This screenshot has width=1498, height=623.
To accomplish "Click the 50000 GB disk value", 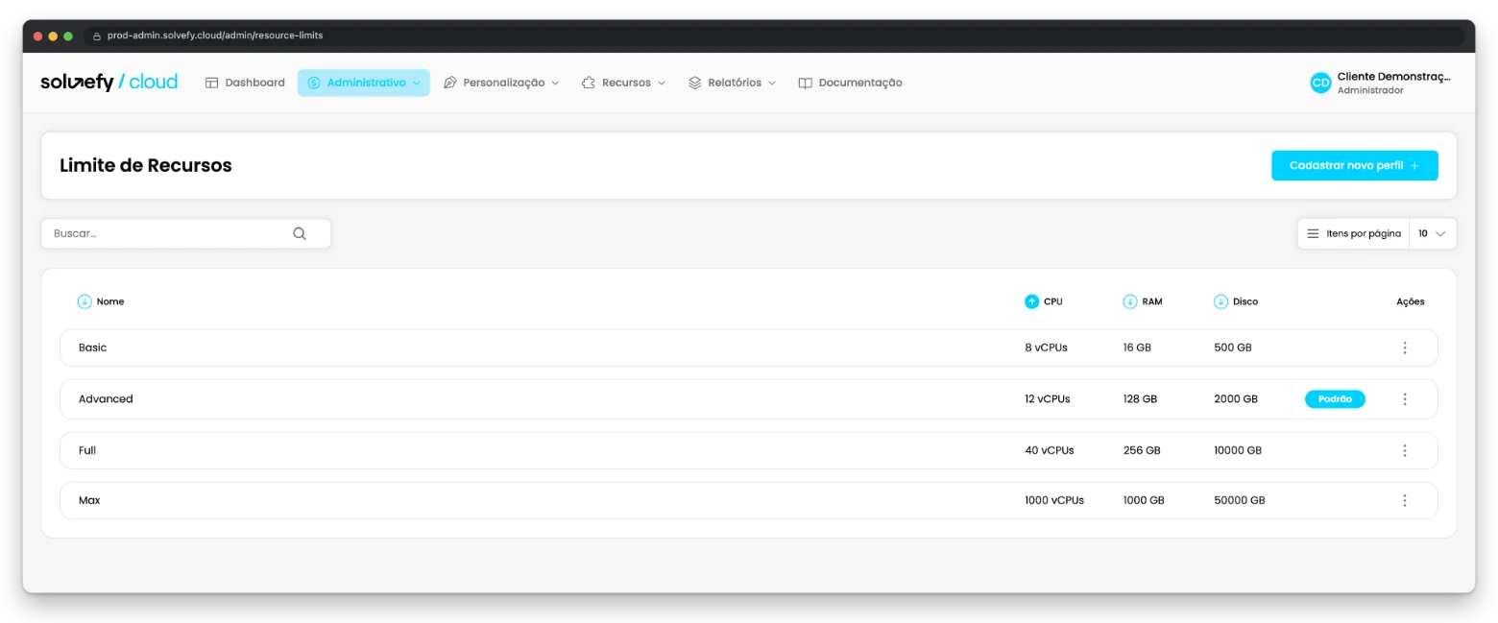I will tap(1240, 500).
